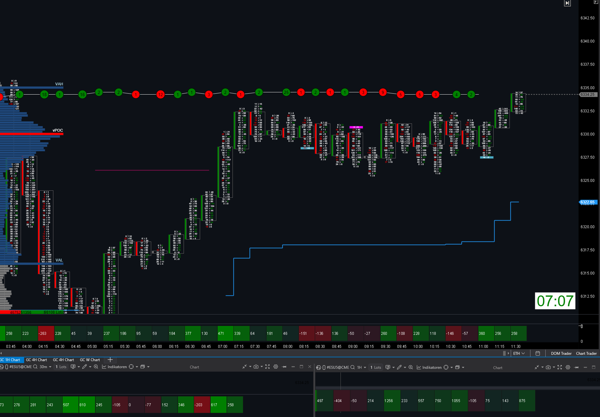The height and width of the screenshot is (417, 600).
Task: Jump to latest bar using top-right skip icon
Action: 567,3
